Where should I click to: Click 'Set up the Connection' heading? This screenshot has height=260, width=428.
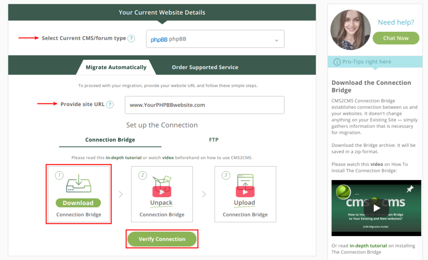coord(162,125)
